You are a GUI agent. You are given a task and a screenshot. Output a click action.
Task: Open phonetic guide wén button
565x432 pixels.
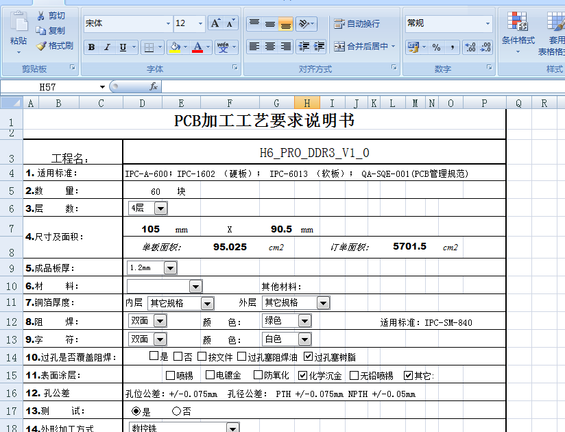223,47
